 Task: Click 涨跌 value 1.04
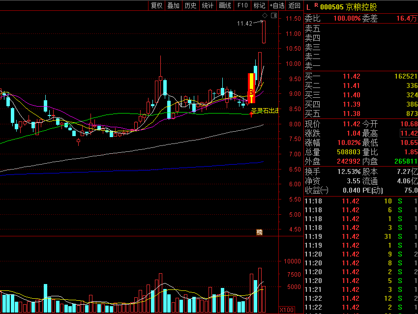coord(354,134)
